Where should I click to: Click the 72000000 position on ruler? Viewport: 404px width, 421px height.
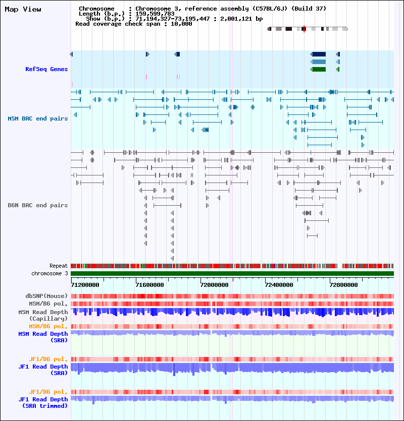point(215,285)
